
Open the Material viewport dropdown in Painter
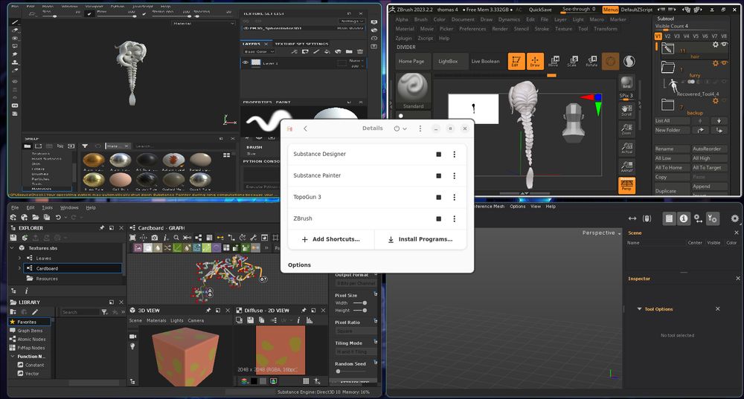(x=203, y=23)
